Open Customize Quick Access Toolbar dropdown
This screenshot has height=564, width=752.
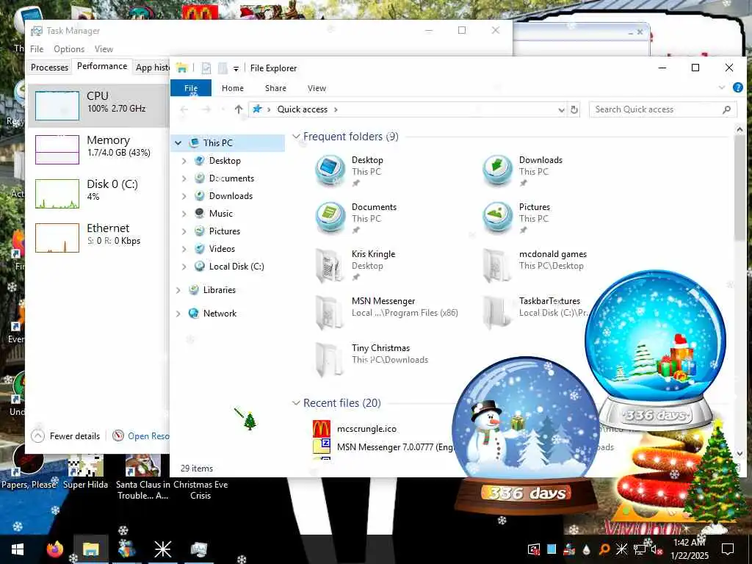pos(236,68)
